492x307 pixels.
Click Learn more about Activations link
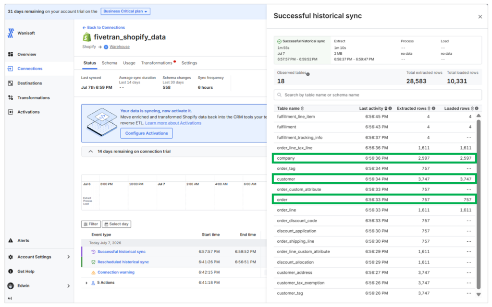[x=173, y=123]
